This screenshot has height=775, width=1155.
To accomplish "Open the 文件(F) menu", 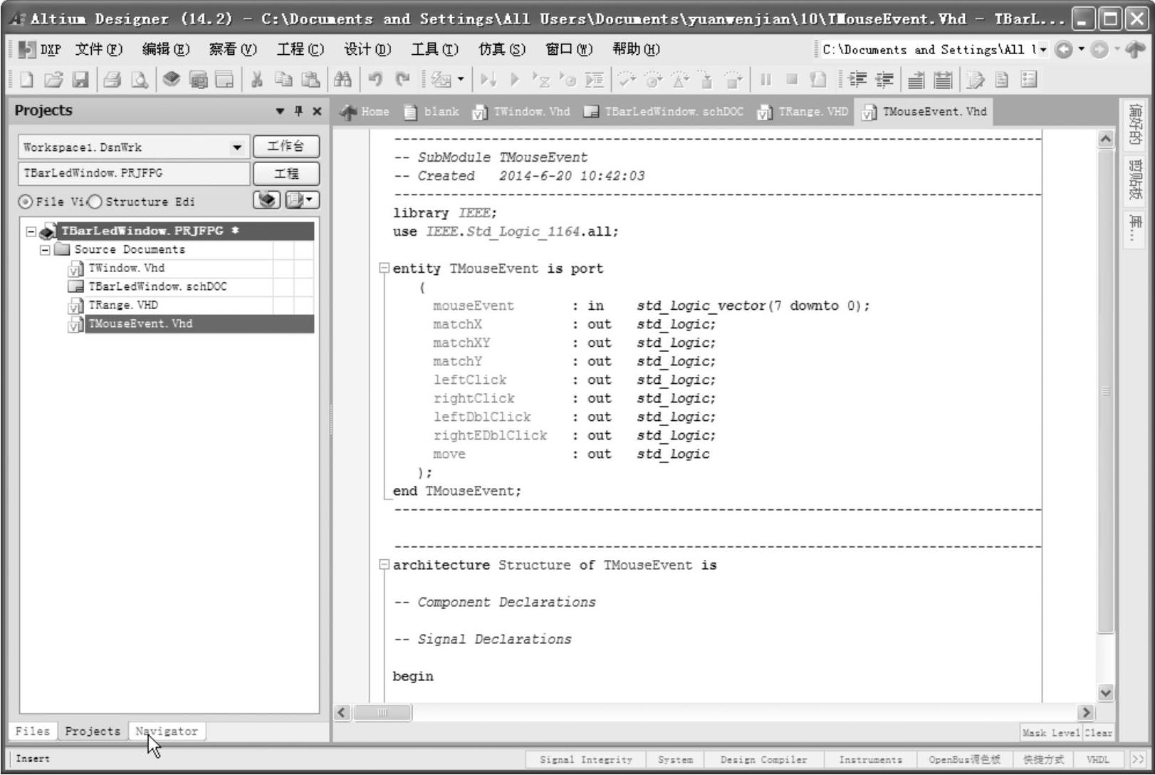I will tap(99, 49).
